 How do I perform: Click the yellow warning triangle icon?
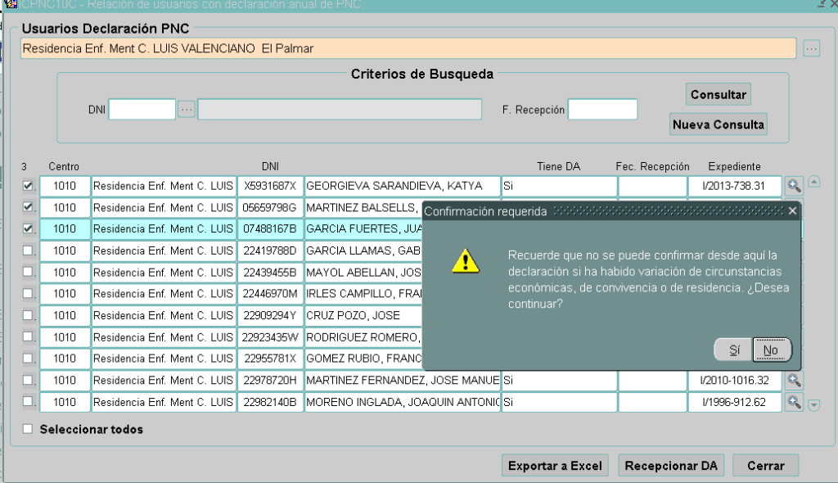[x=466, y=261]
